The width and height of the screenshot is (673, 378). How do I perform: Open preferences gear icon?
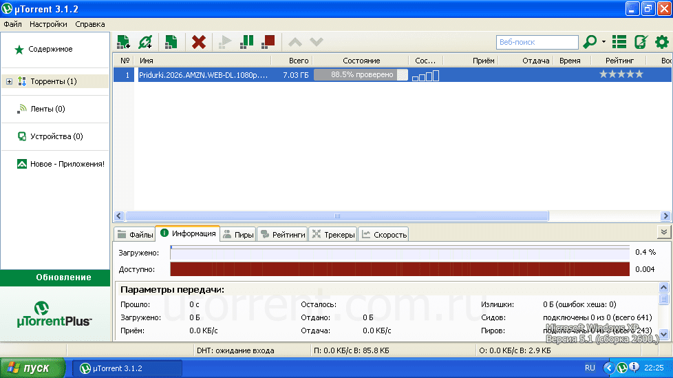[x=662, y=42]
